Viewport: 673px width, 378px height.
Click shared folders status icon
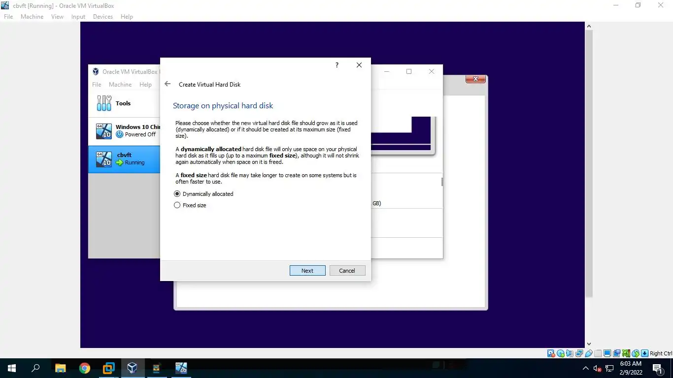click(598, 353)
